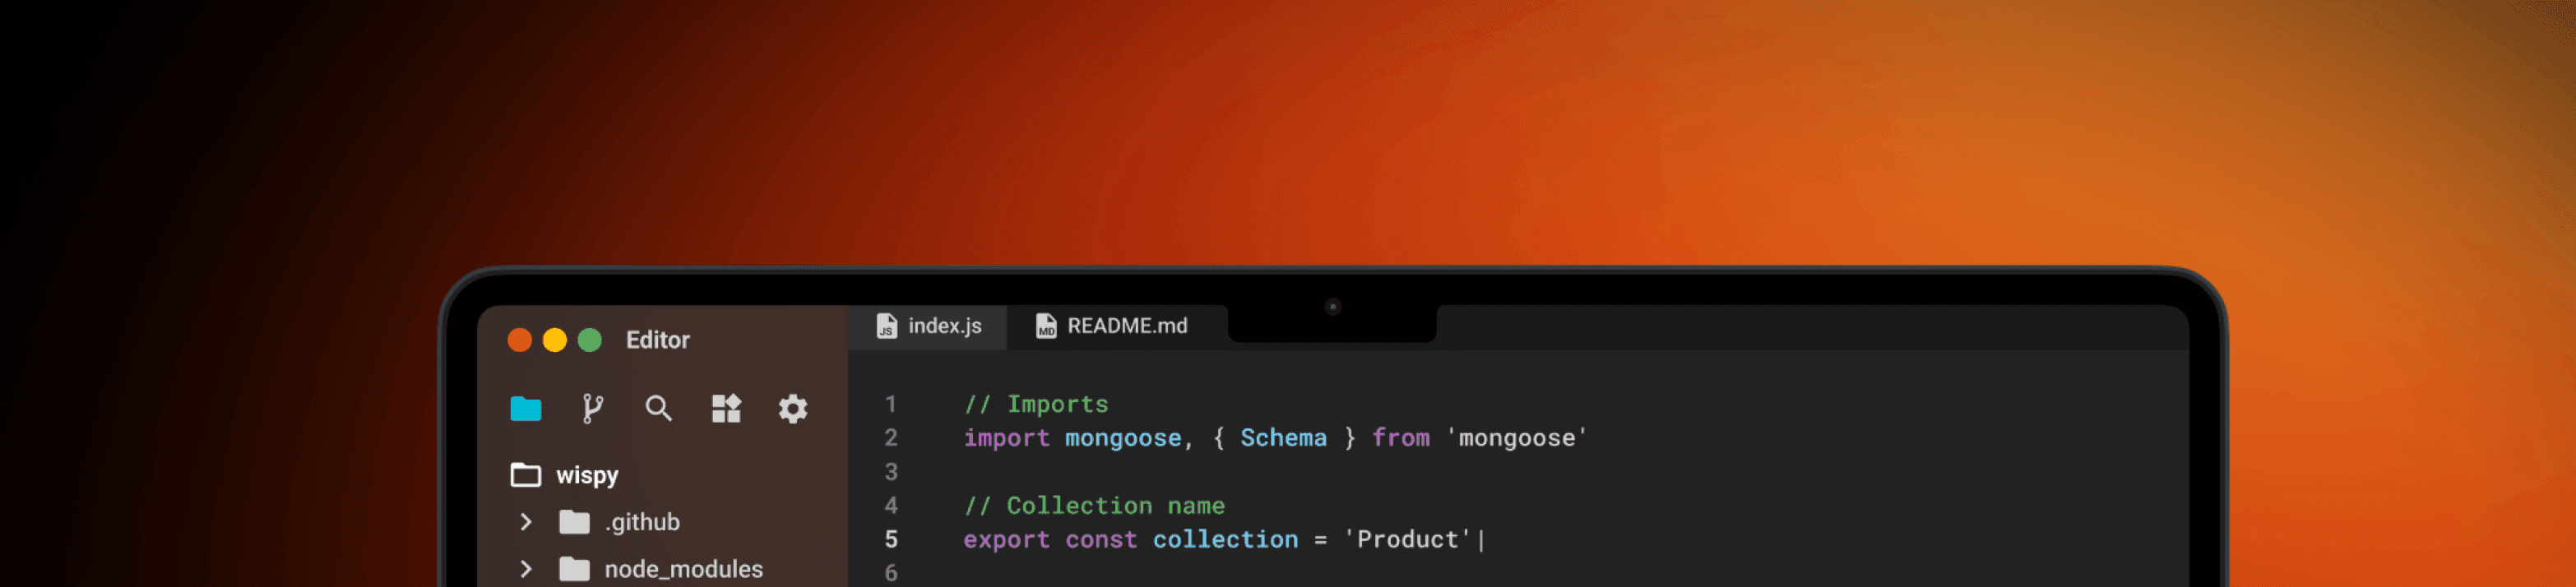Expand the node_modules folder chevron

click(526, 569)
